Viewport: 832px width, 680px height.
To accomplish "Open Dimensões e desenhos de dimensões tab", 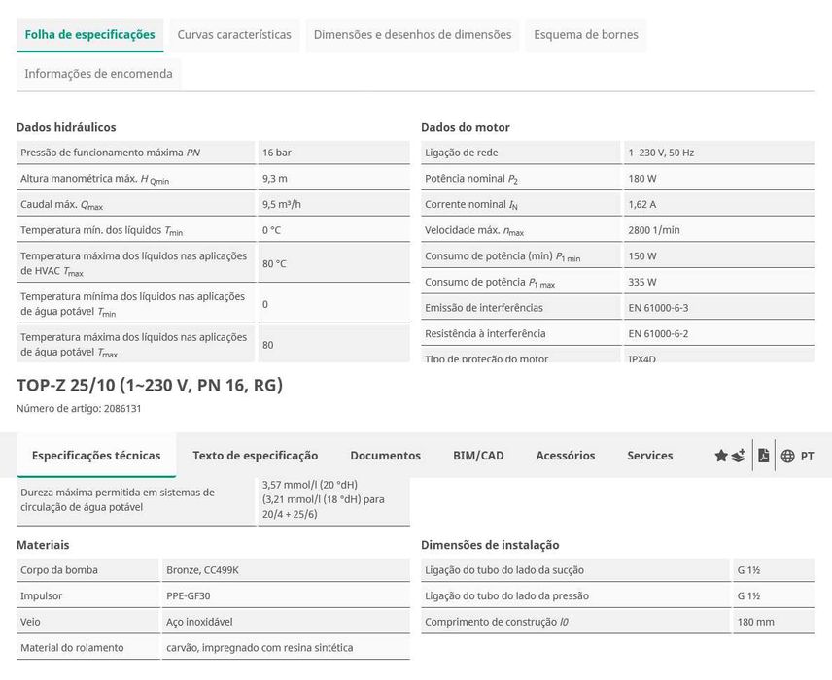I will coord(412,34).
